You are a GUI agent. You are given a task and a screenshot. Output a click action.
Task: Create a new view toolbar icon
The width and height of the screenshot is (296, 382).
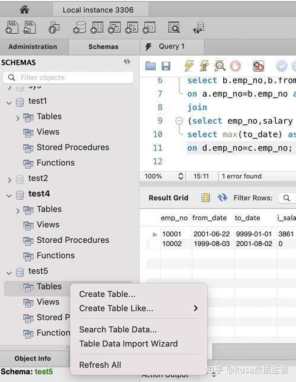click(x=114, y=27)
